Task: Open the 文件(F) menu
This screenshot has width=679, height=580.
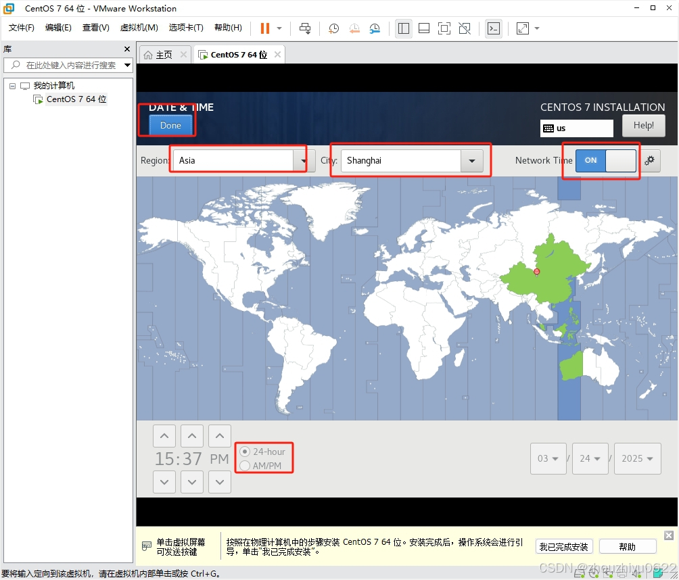Action: point(21,28)
